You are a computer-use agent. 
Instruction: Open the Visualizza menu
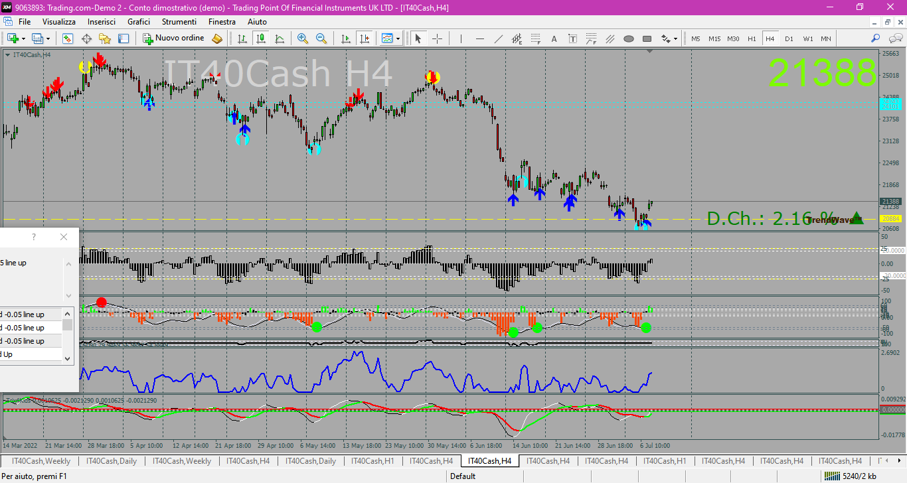tap(59, 22)
